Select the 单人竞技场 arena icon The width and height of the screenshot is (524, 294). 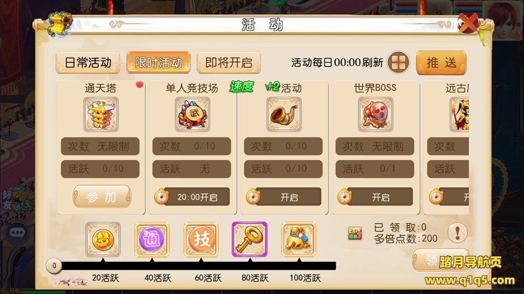point(193,114)
